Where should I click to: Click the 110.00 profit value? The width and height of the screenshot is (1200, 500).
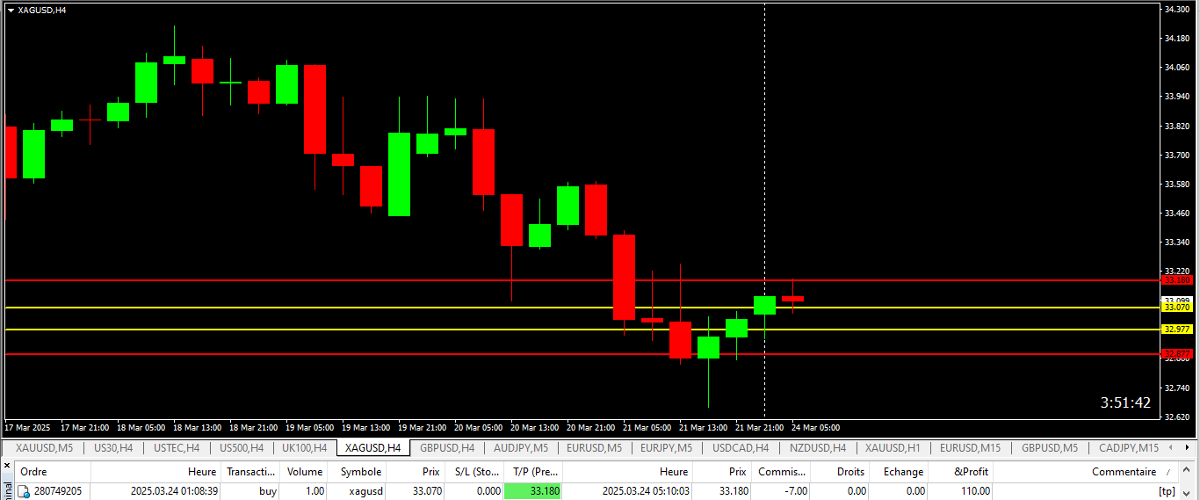pos(975,491)
